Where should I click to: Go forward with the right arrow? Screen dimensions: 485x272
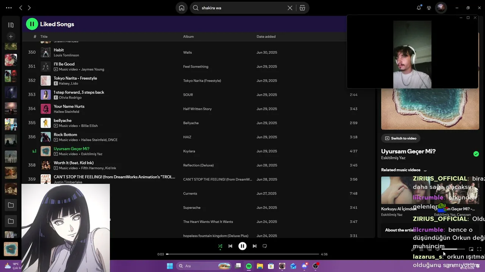pyautogui.click(x=29, y=8)
